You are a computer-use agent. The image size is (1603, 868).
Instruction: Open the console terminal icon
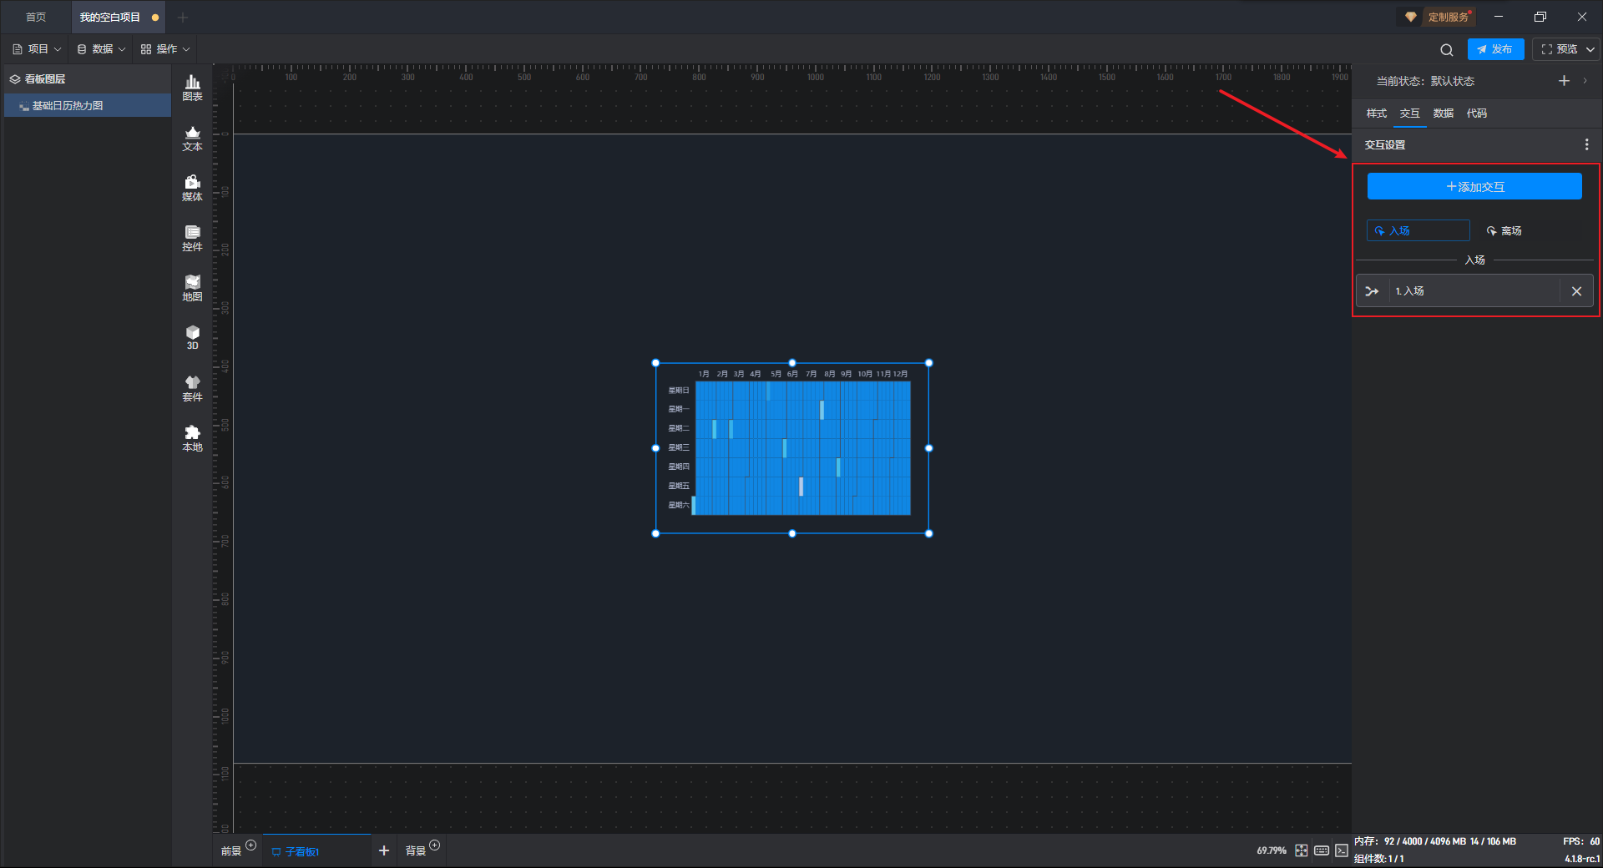point(1341,850)
